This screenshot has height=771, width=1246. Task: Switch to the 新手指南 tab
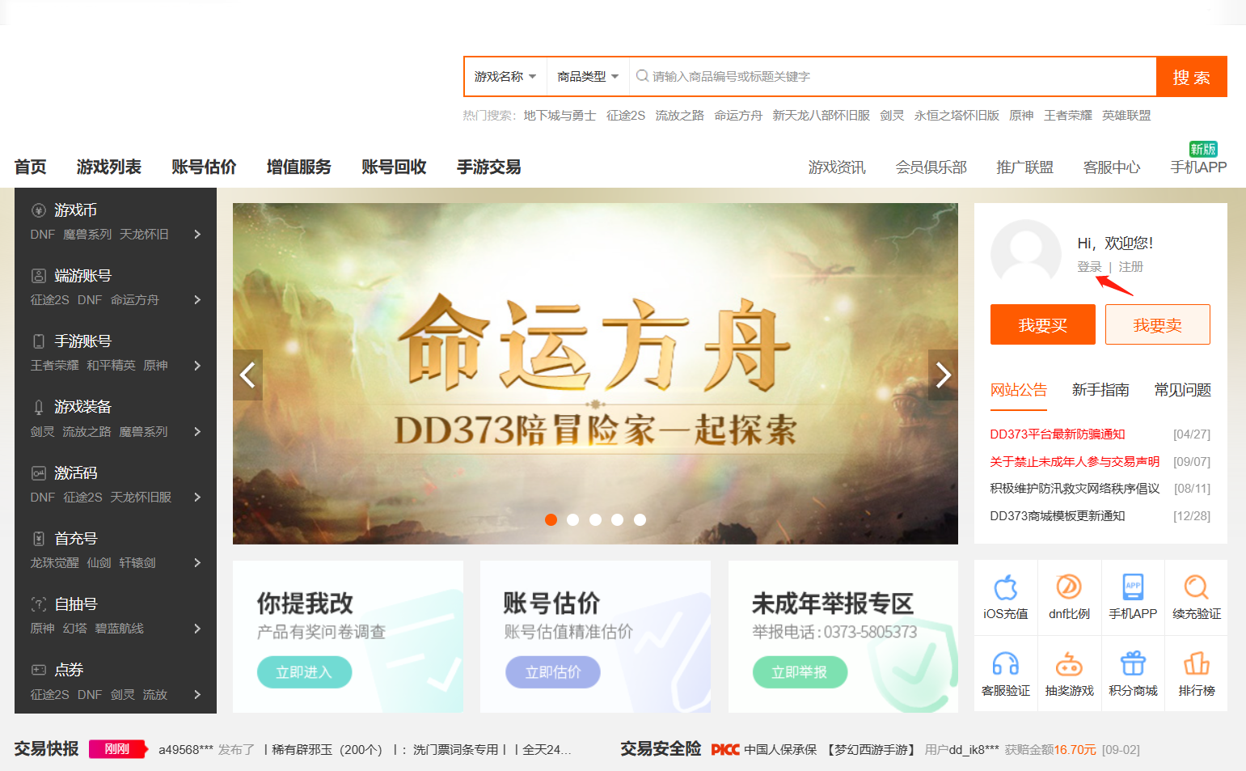[1100, 390]
